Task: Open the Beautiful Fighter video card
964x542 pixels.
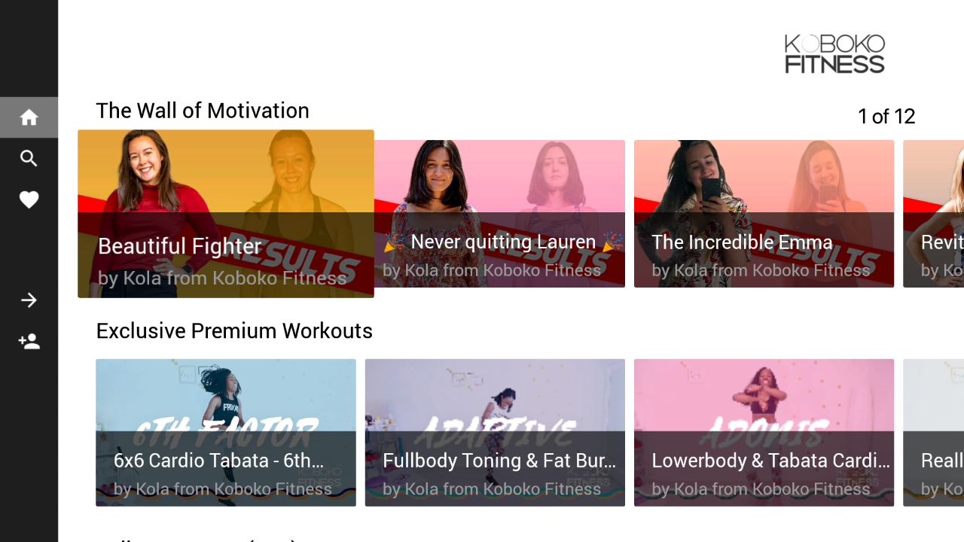Action: (x=226, y=214)
